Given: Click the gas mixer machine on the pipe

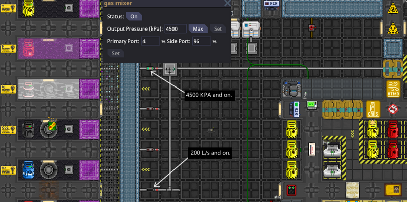Looking at the screenshot, I should (170, 69).
